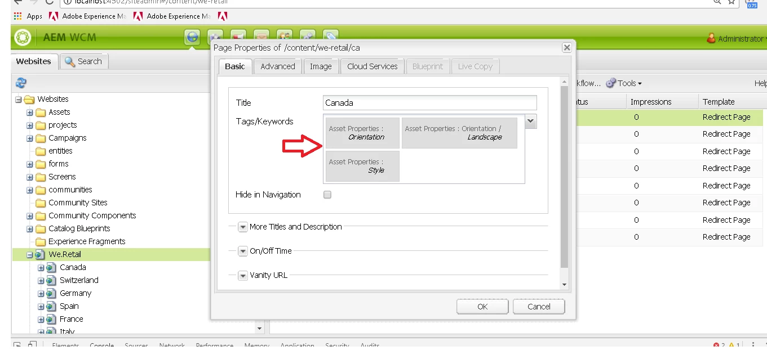Select the Switzerland tree item
Screen dimensions: 767x355
pos(79,281)
